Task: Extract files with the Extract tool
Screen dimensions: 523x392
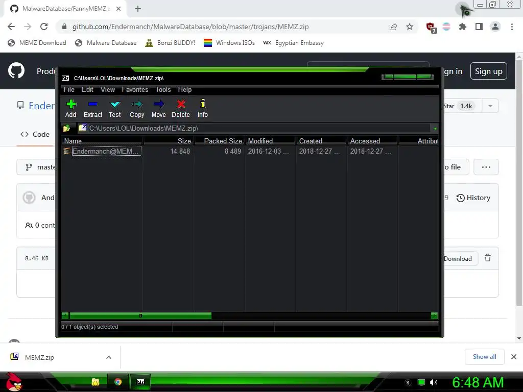Action: (x=93, y=109)
